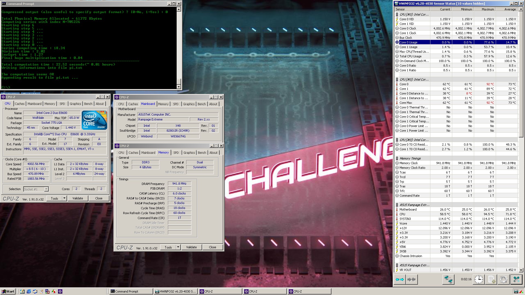Click HWiNFO title bar icon
Screen dimensions: 525x295
(x=396, y=4)
